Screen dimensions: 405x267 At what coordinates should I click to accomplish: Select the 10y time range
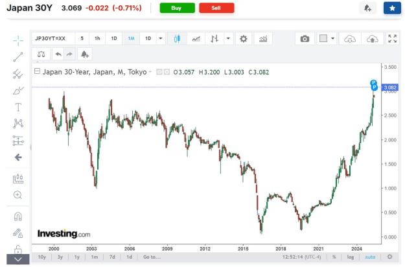pos(42,257)
